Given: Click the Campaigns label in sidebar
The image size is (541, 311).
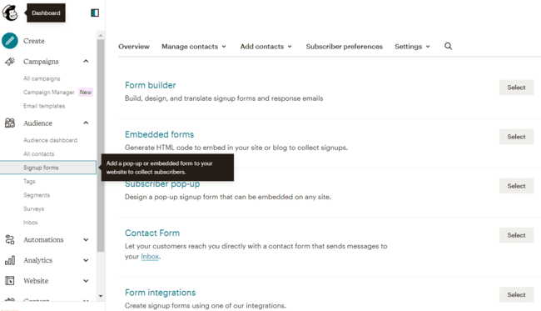Looking at the screenshot, I should [41, 62].
